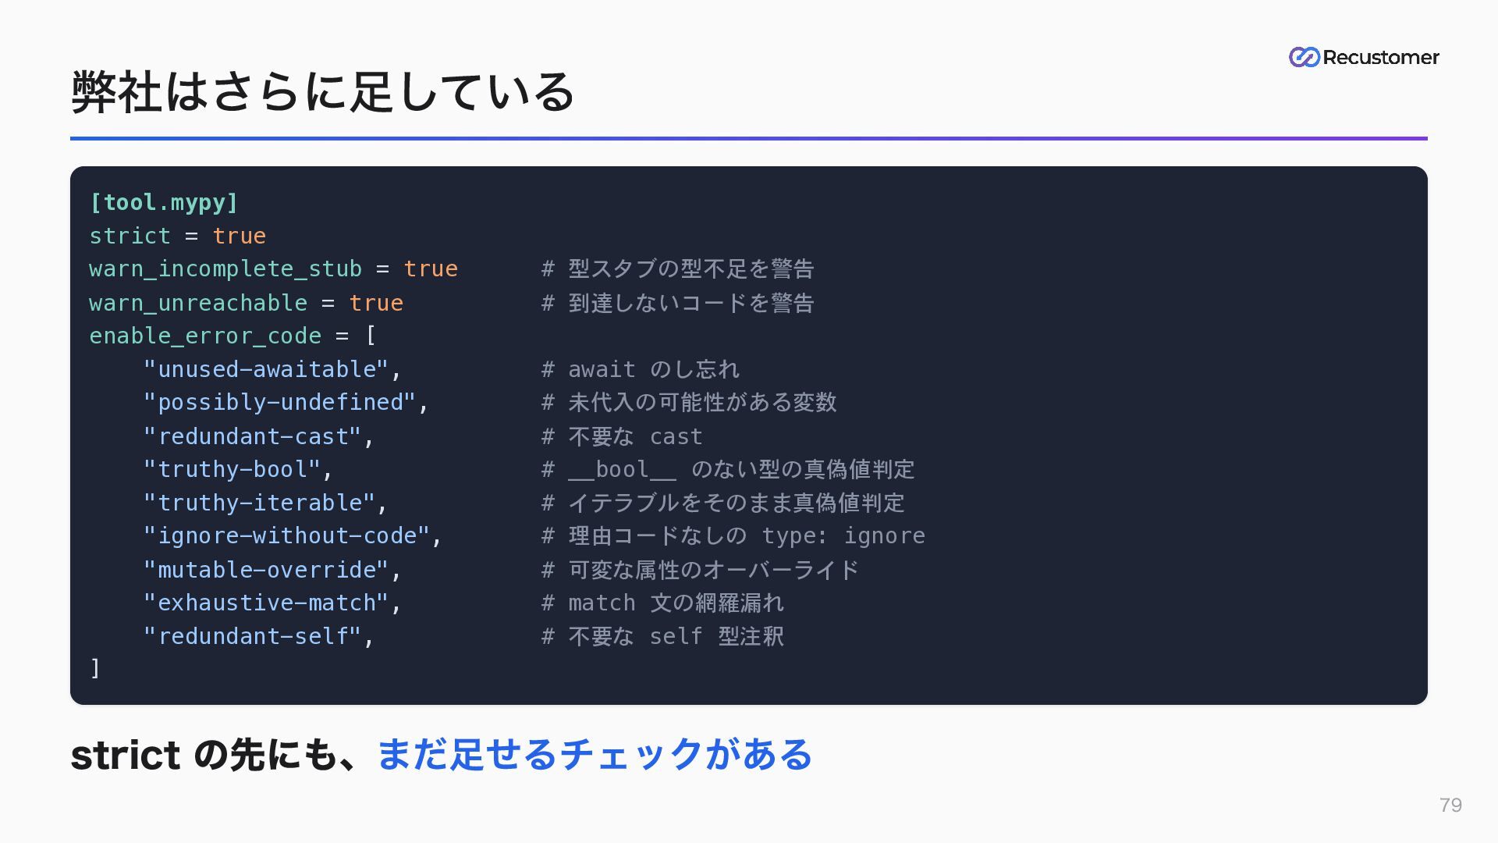The height and width of the screenshot is (843, 1498).
Task: Click the strict = true line
Action: coord(178,236)
